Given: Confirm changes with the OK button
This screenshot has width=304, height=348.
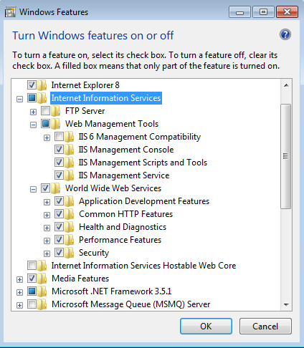Looking at the screenshot, I should [x=206, y=327].
